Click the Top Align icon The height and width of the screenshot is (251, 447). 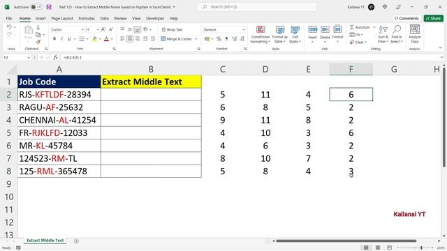tap(122, 29)
